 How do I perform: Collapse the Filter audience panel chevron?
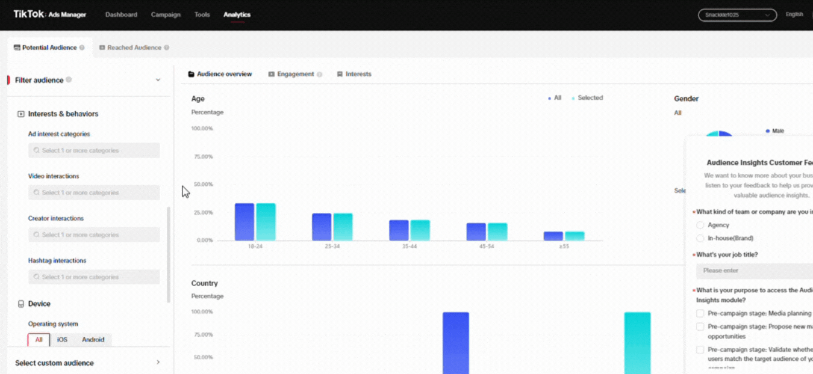158,80
